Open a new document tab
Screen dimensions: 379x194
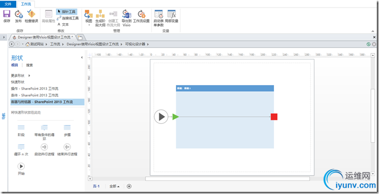click(x=80, y=38)
